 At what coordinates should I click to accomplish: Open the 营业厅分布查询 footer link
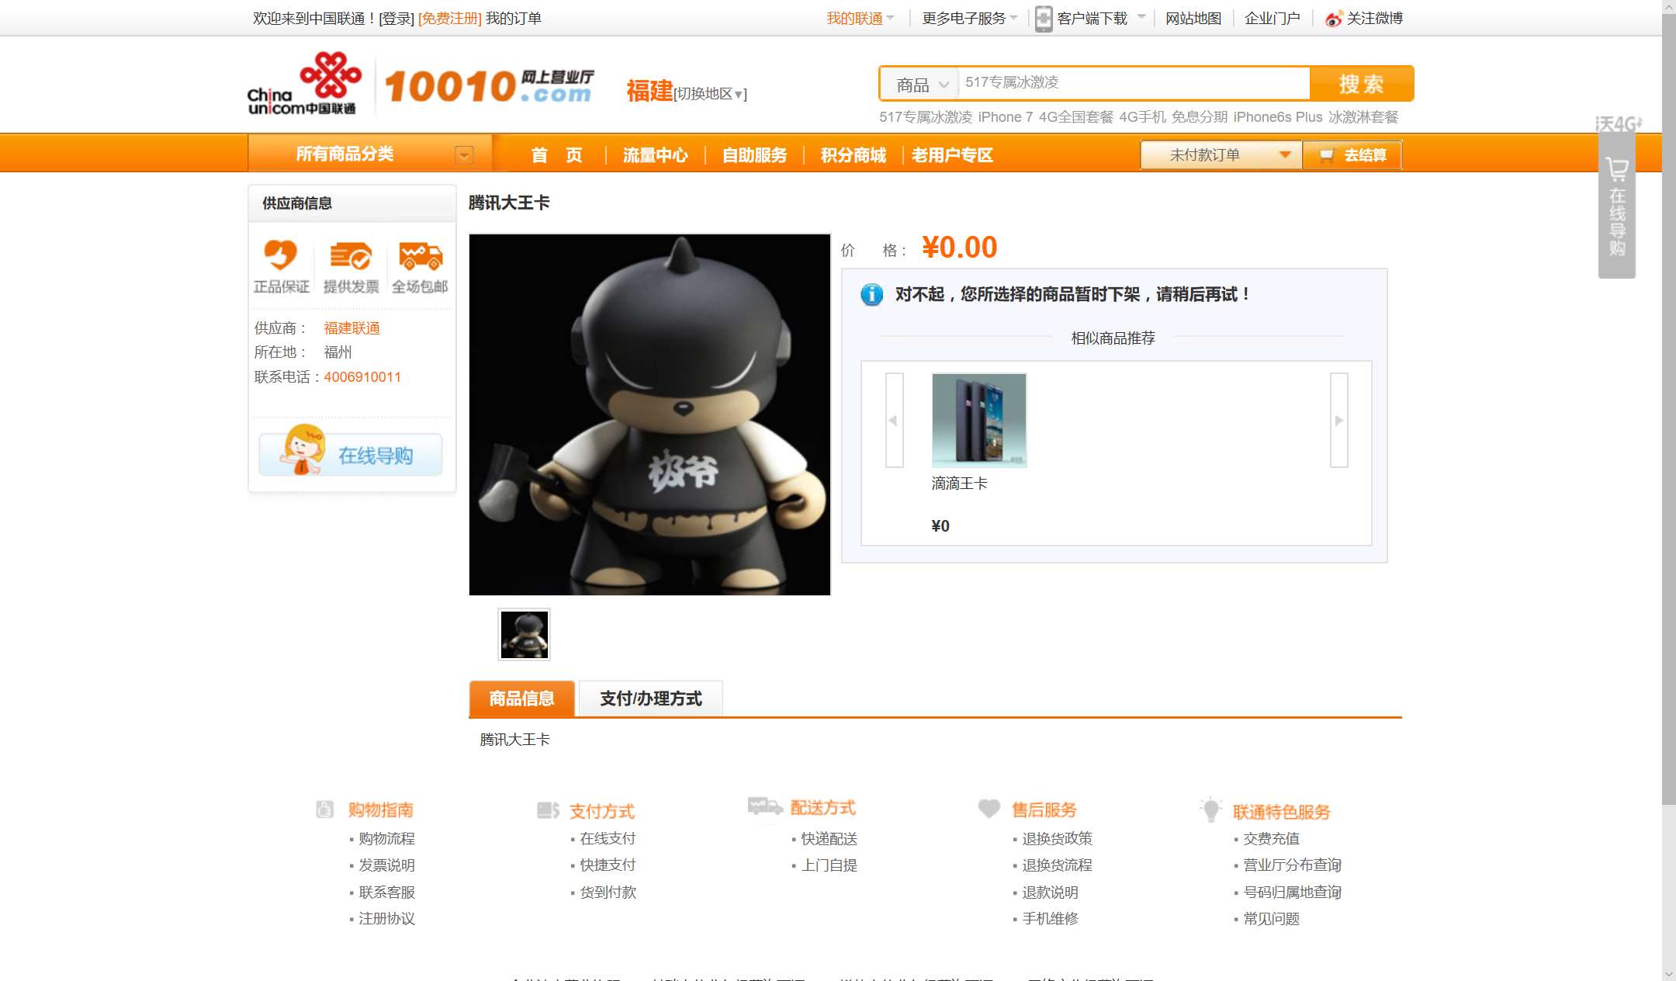(1293, 865)
